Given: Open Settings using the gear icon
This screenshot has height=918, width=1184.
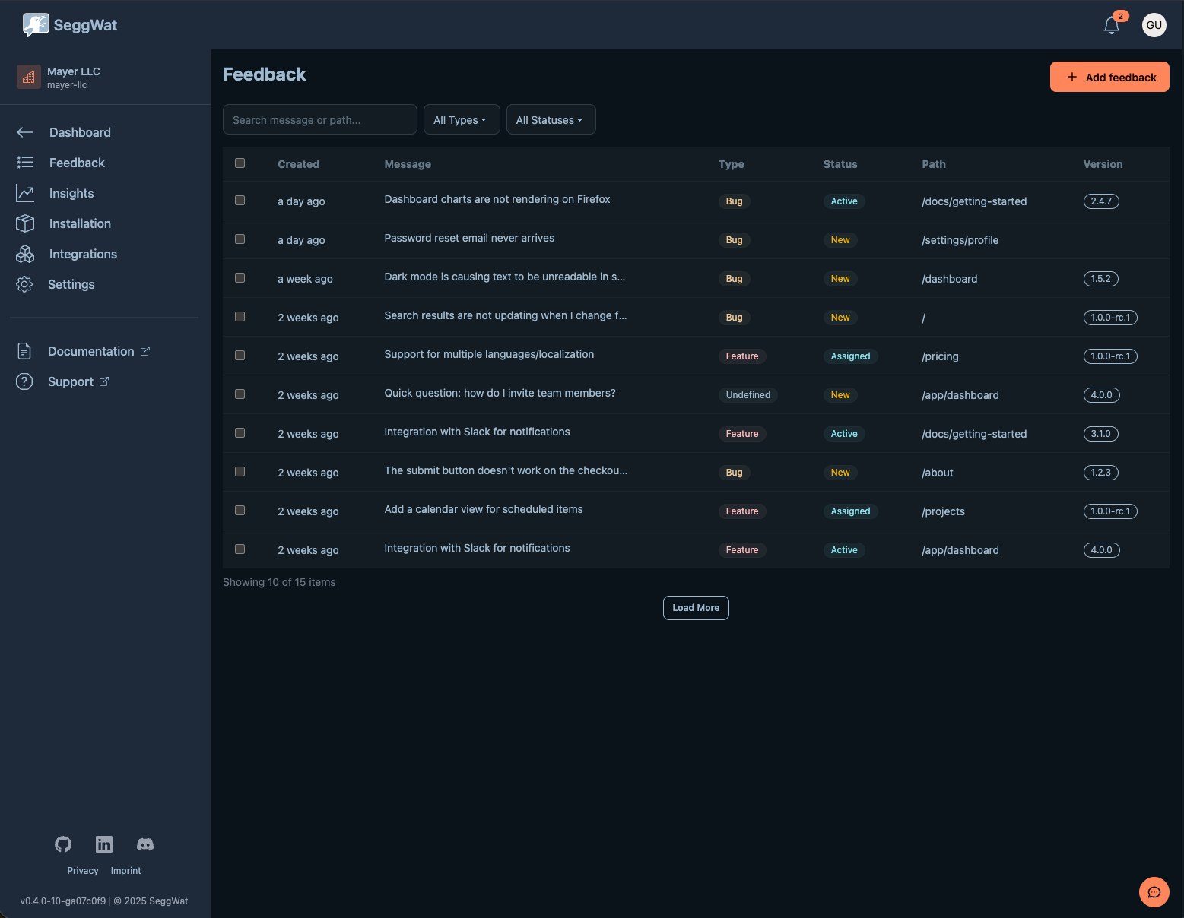Looking at the screenshot, I should pyautogui.click(x=24, y=284).
